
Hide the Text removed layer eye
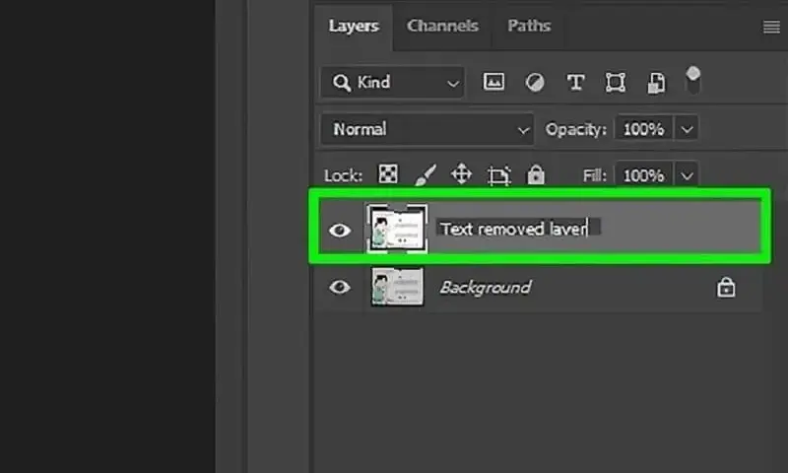[x=339, y=231]
